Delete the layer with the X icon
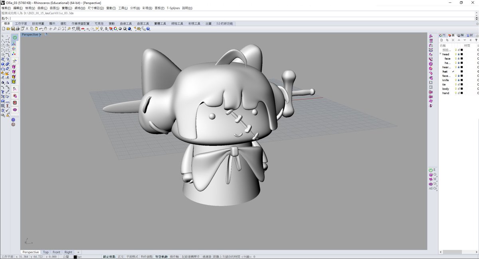 point(453,40)
